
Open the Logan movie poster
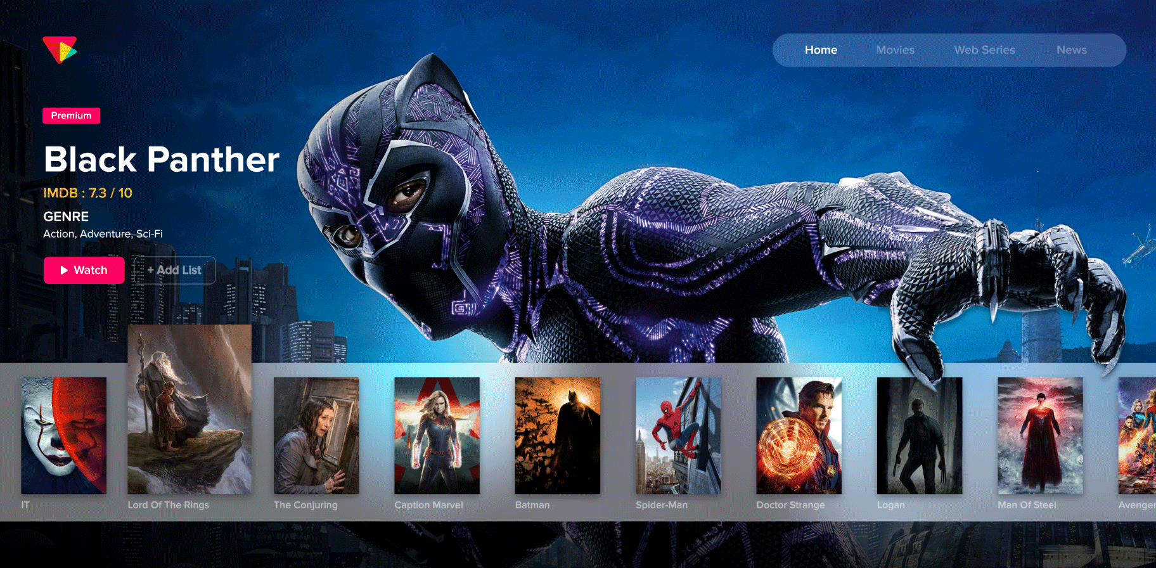click(x=919, y=436)
